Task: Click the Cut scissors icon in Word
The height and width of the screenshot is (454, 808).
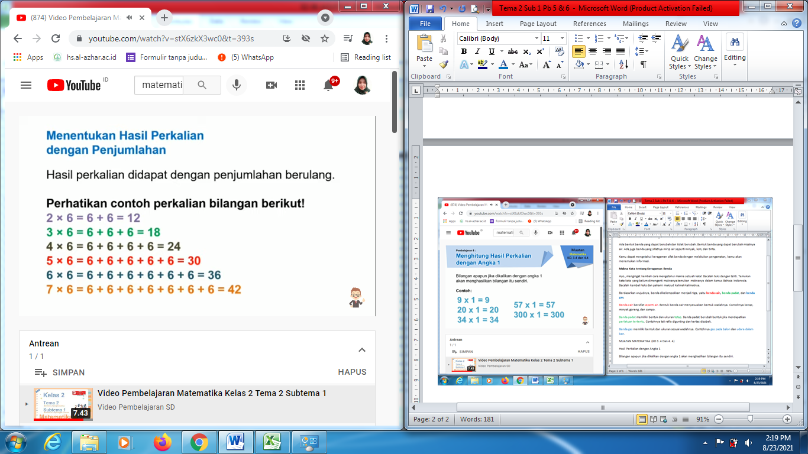Action: pos(444,38)
